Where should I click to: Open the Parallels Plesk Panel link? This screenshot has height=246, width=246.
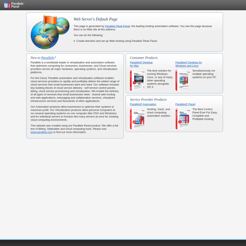click(117, 26)
